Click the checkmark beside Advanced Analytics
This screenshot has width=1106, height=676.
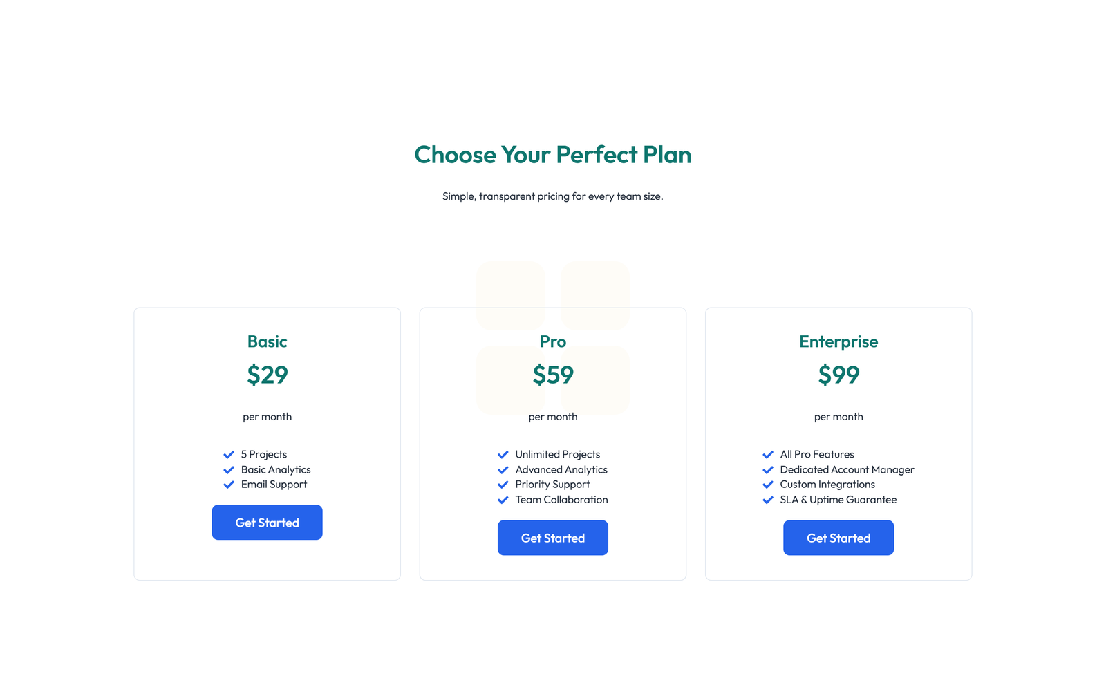503,469
